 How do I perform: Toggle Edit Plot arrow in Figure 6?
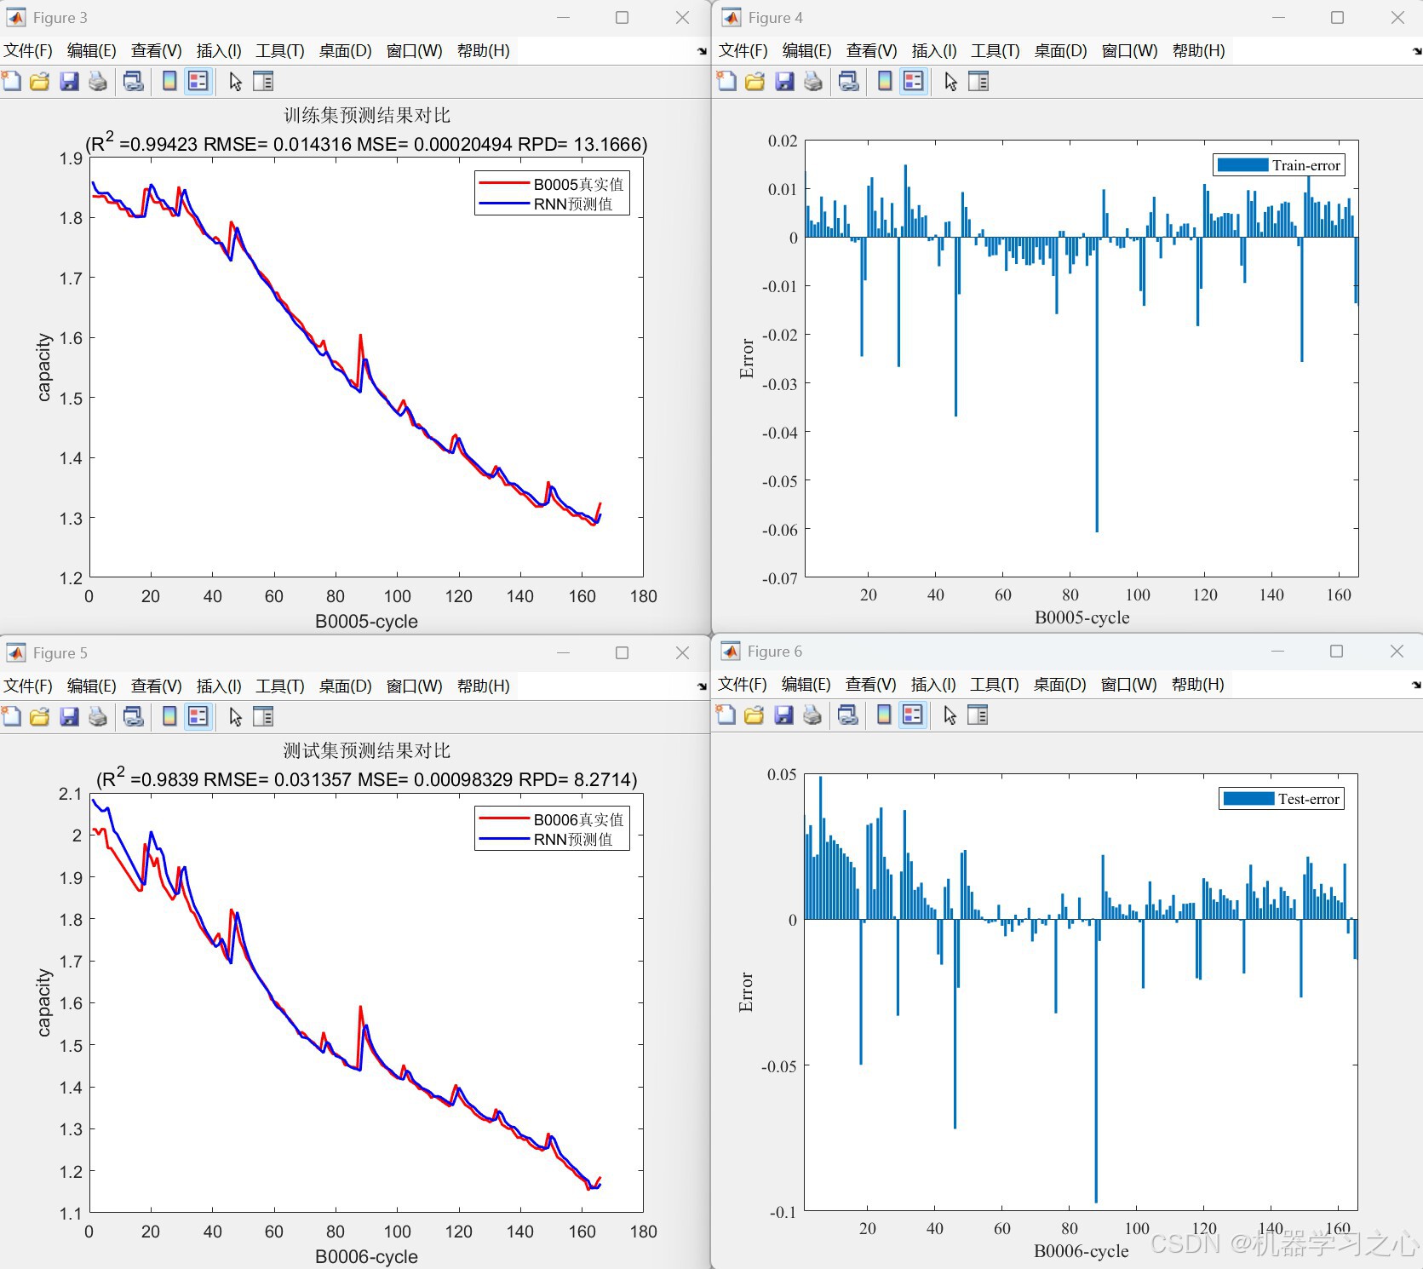pyautogui.click(x=950, y=715)
